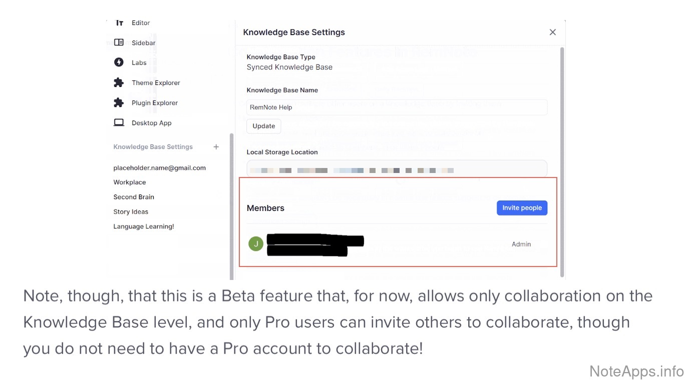
Task: Select placeholder.name@gmail.com knowledge base entry
Action: (159, 168)
